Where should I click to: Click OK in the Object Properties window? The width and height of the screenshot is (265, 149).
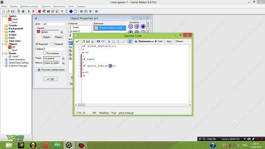coord(51,79)
